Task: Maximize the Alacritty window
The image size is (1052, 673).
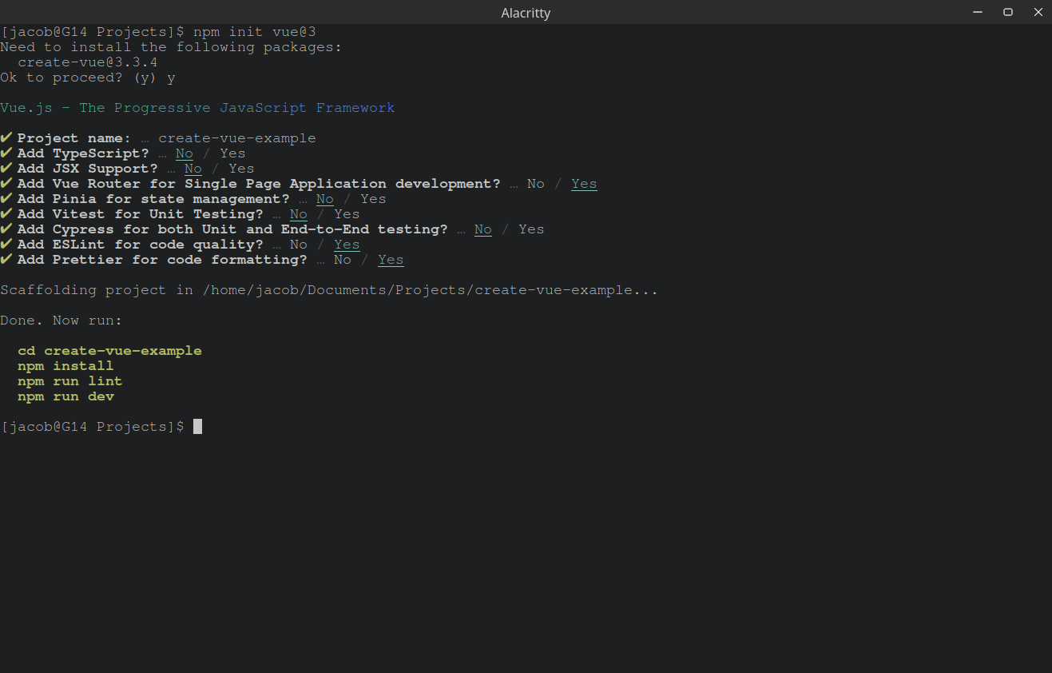Action: pos(1008,12)
